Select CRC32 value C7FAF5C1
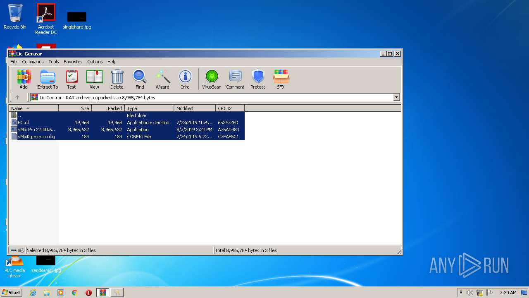This screenshot has width=529, height=298. pos(228,137)
